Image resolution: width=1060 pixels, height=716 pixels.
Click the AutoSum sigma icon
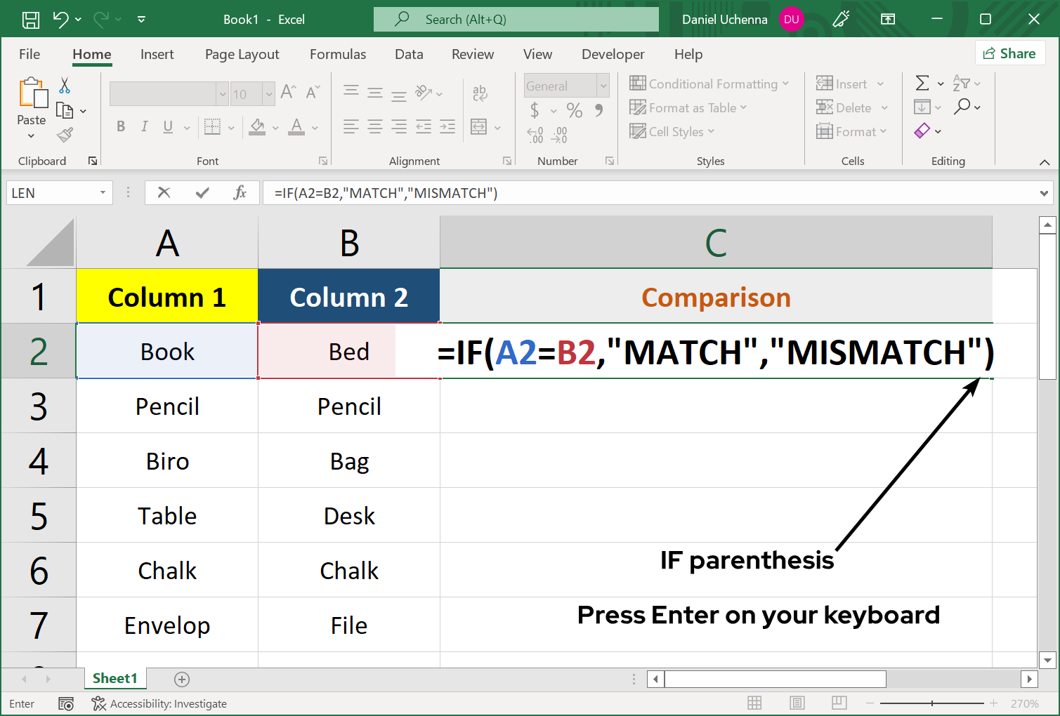(x=922, y=84)
